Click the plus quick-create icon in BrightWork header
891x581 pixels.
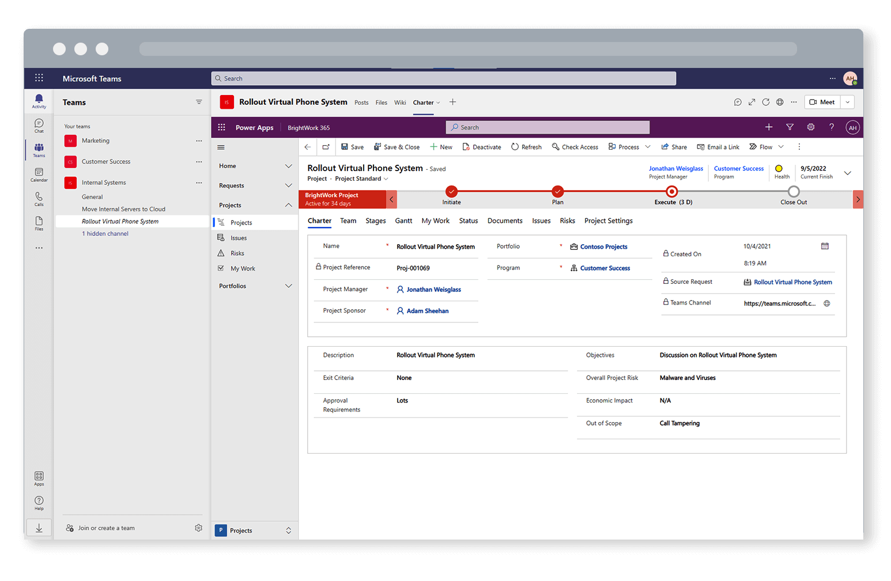[x=768, y=127]
